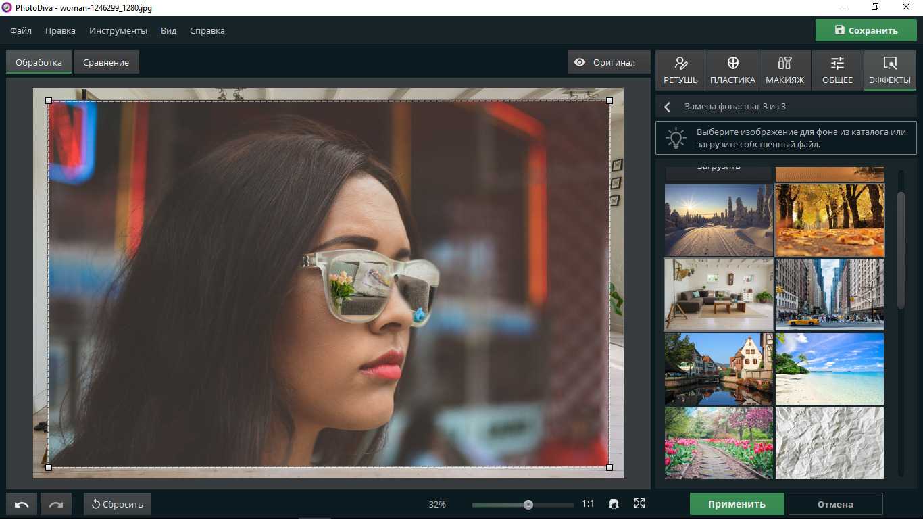This screenshot has height=519, width=923.
Task: Switch to the Сравнение comparison view
Action: click(106, 62)
